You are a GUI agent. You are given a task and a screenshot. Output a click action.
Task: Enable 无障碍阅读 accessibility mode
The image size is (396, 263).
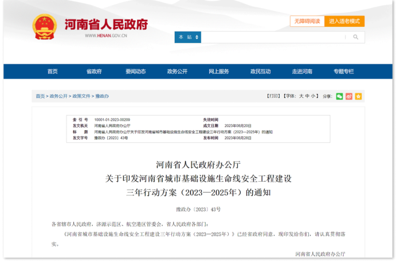pos(307,21)
